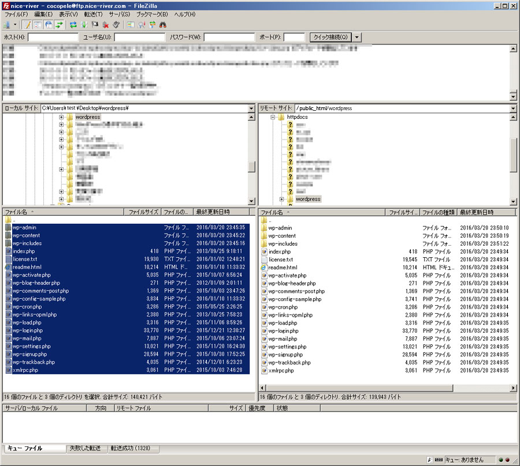This screenshot has height=466, width=520.
Task: Click the readme.html icon in local list
Action: (x=8, y=267)
